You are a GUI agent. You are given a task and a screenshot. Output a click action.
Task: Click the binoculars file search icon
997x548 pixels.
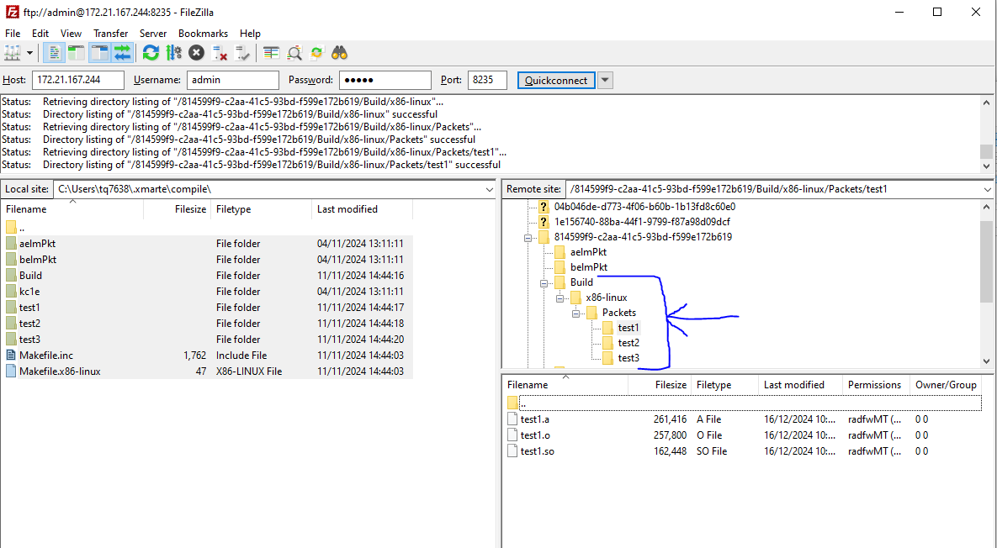point(339,53)
